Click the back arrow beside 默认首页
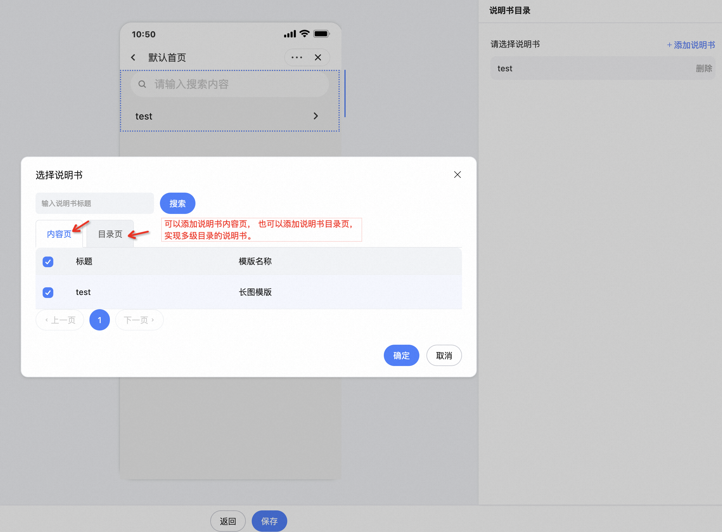The height and width of the screenshot is (532, 722). 133,58
